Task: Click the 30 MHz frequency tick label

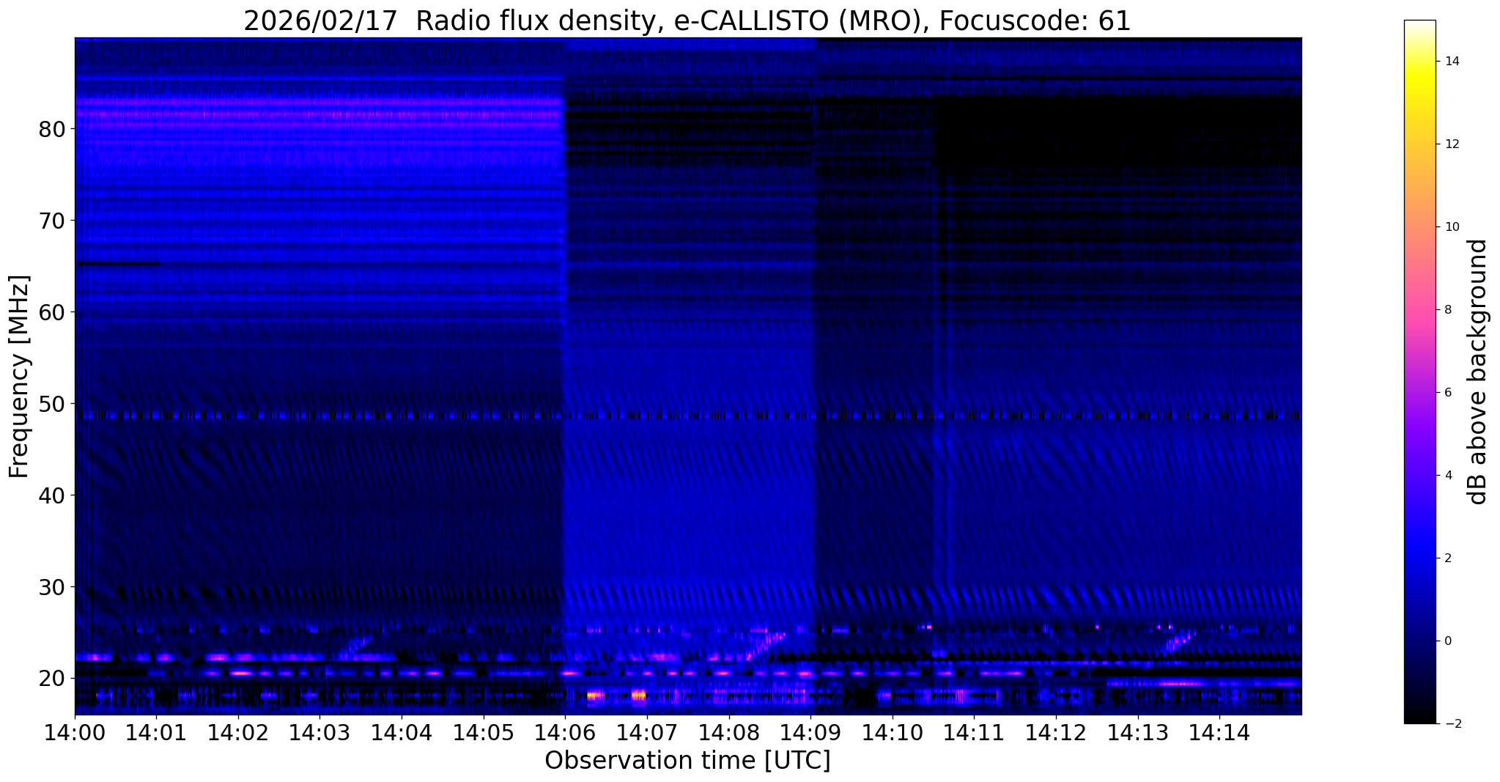Action: pos(51,587)
